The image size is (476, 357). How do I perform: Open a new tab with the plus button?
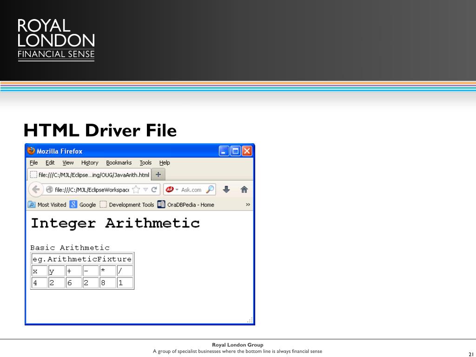[158, 175]
